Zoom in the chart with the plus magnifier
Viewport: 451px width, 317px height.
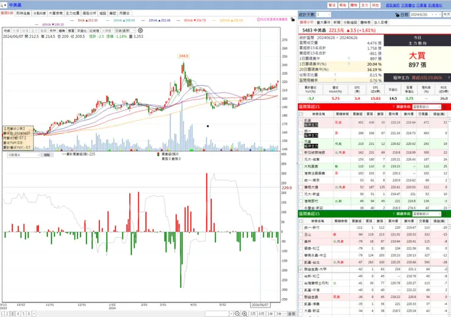[x=244, y=313]
